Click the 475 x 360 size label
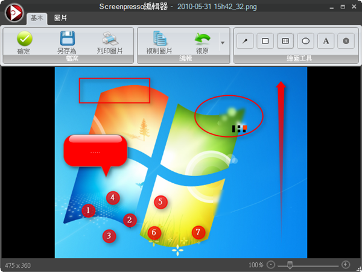 pos(17,265)
